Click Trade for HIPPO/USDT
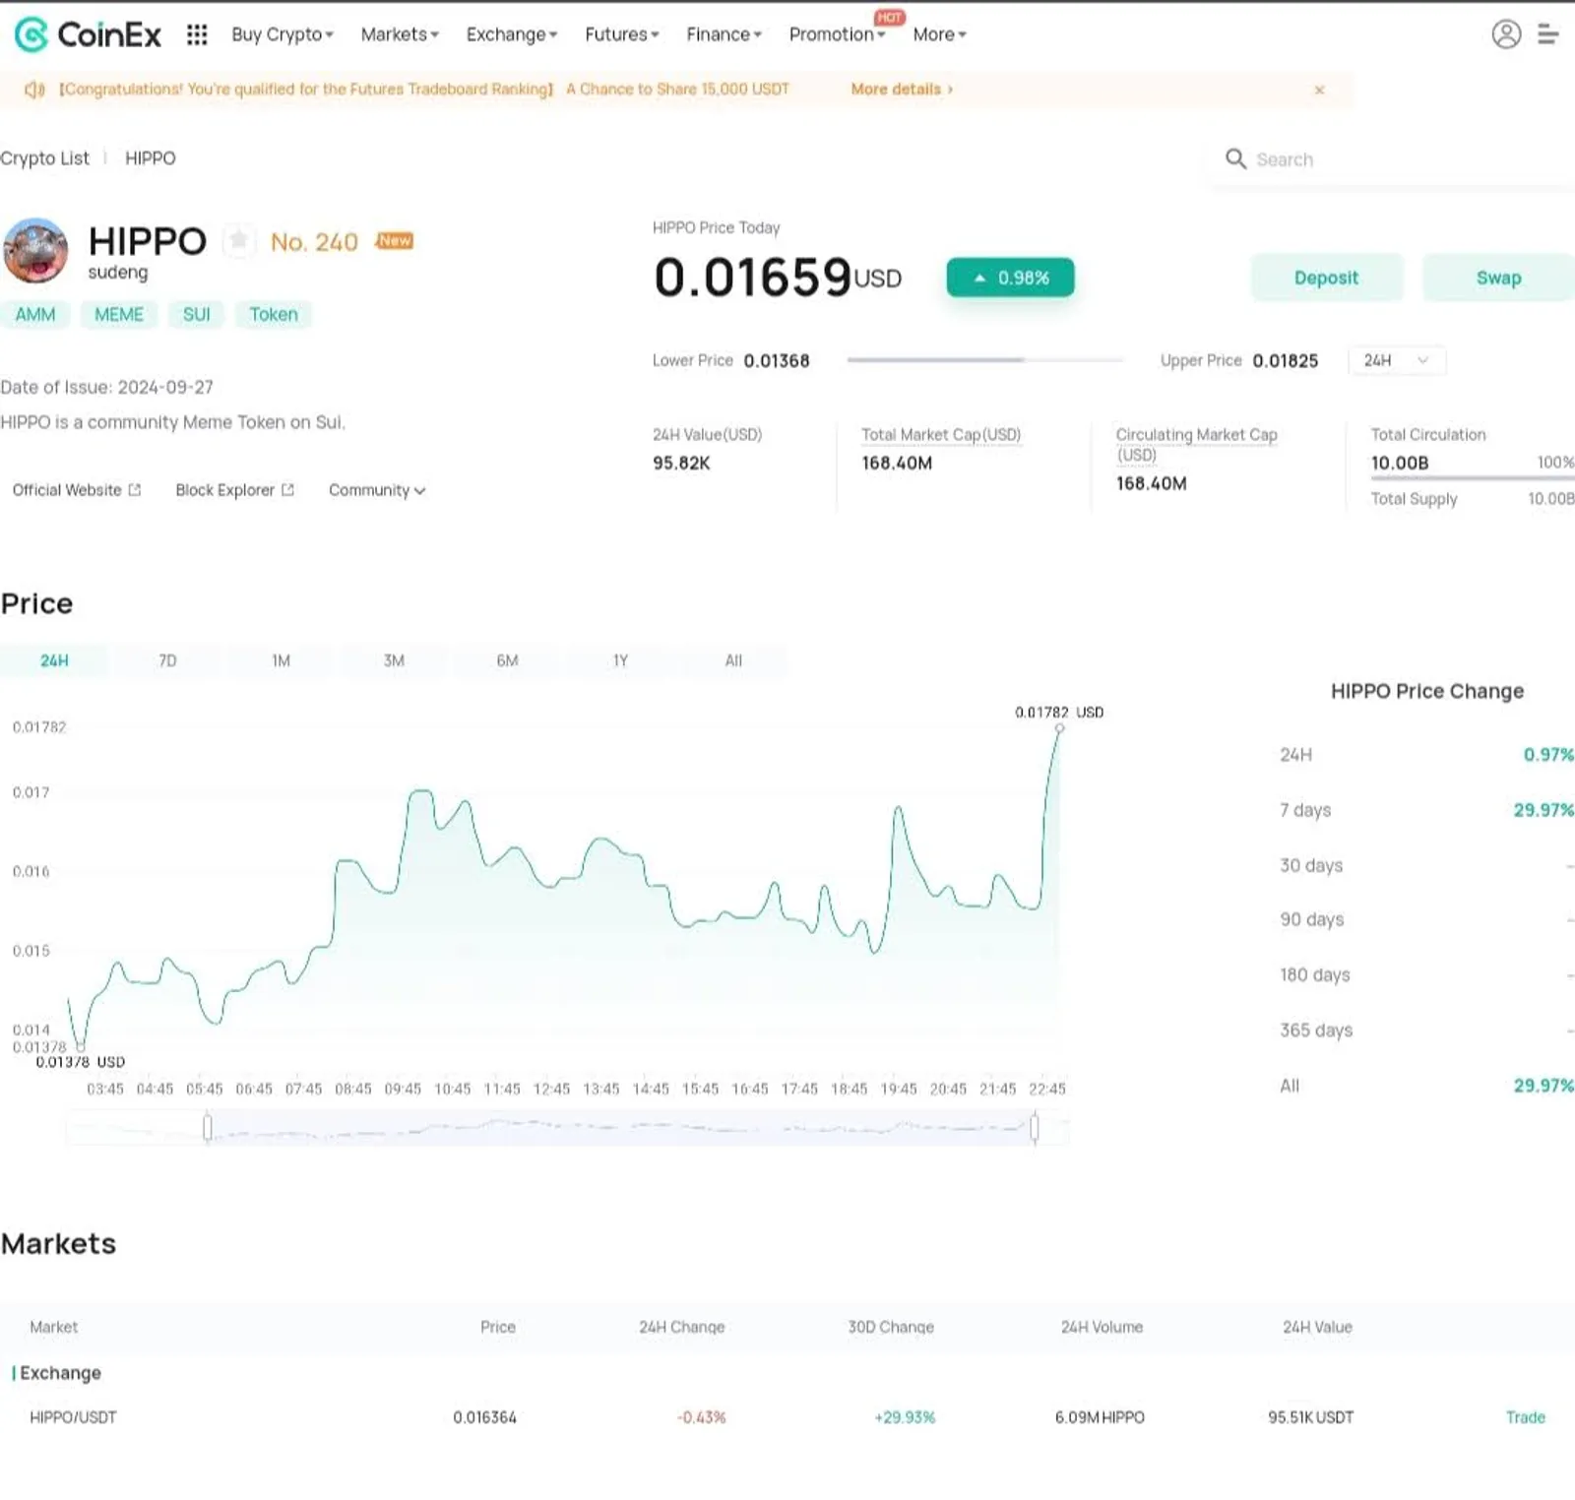Image resolution: width=1575 pixels, height=1500 pixels. point(1525,1417)
